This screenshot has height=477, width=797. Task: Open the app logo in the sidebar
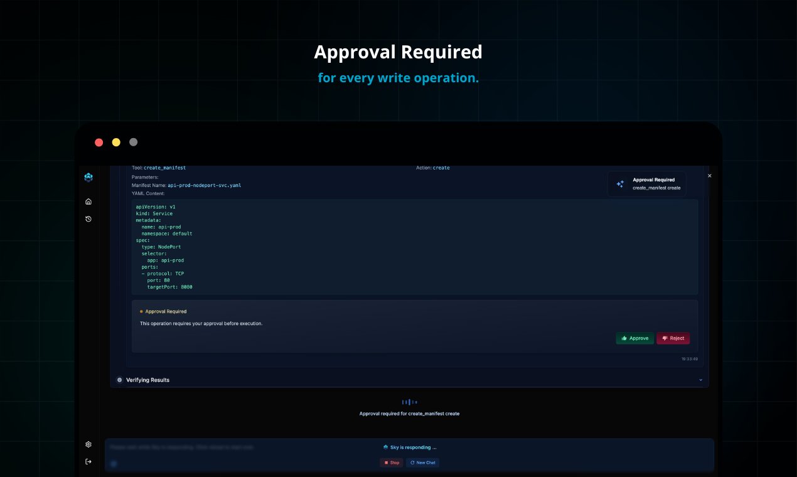click(88, 178)
